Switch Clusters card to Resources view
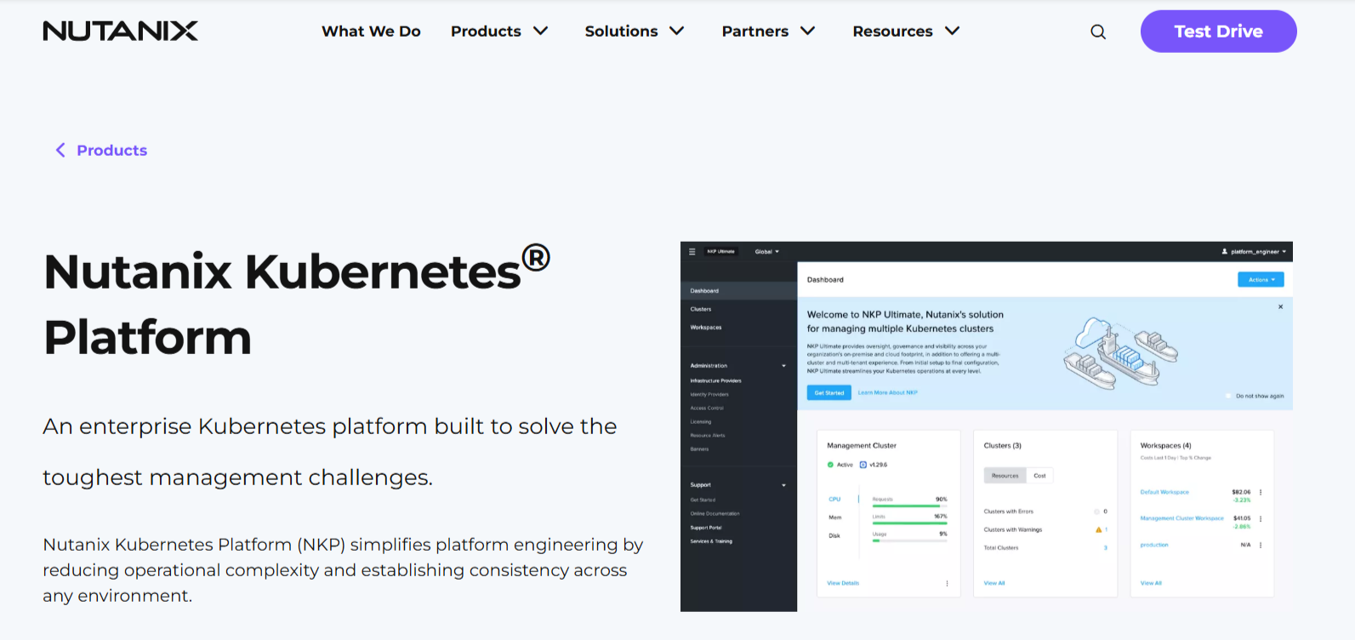The image size is (1355, 640). click(x=1005, y=476)
